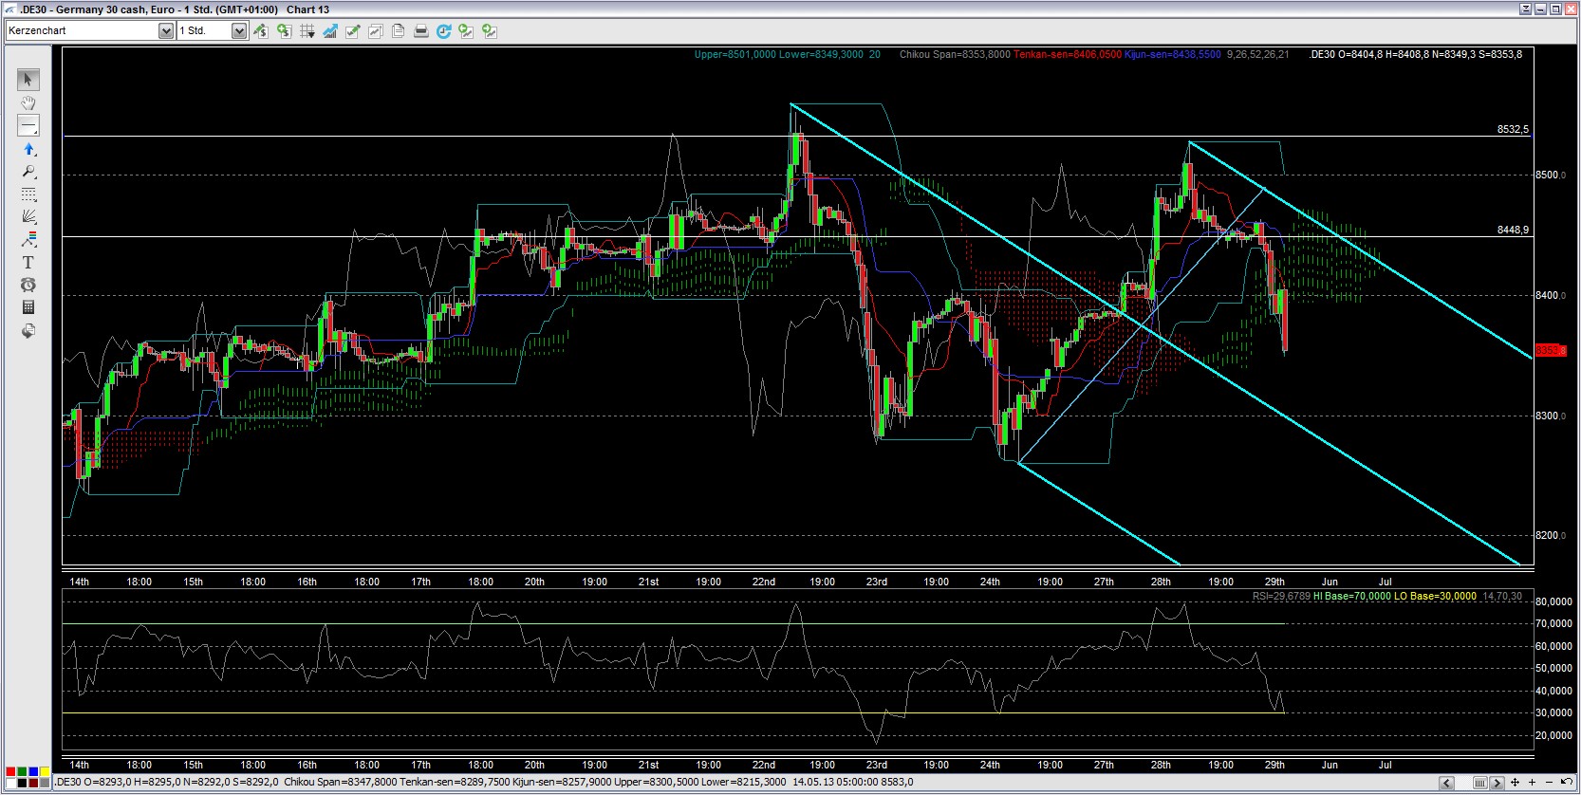Click the text annotation tool
The height and width of the screenshot is (795, 1581).
point(28,263)
